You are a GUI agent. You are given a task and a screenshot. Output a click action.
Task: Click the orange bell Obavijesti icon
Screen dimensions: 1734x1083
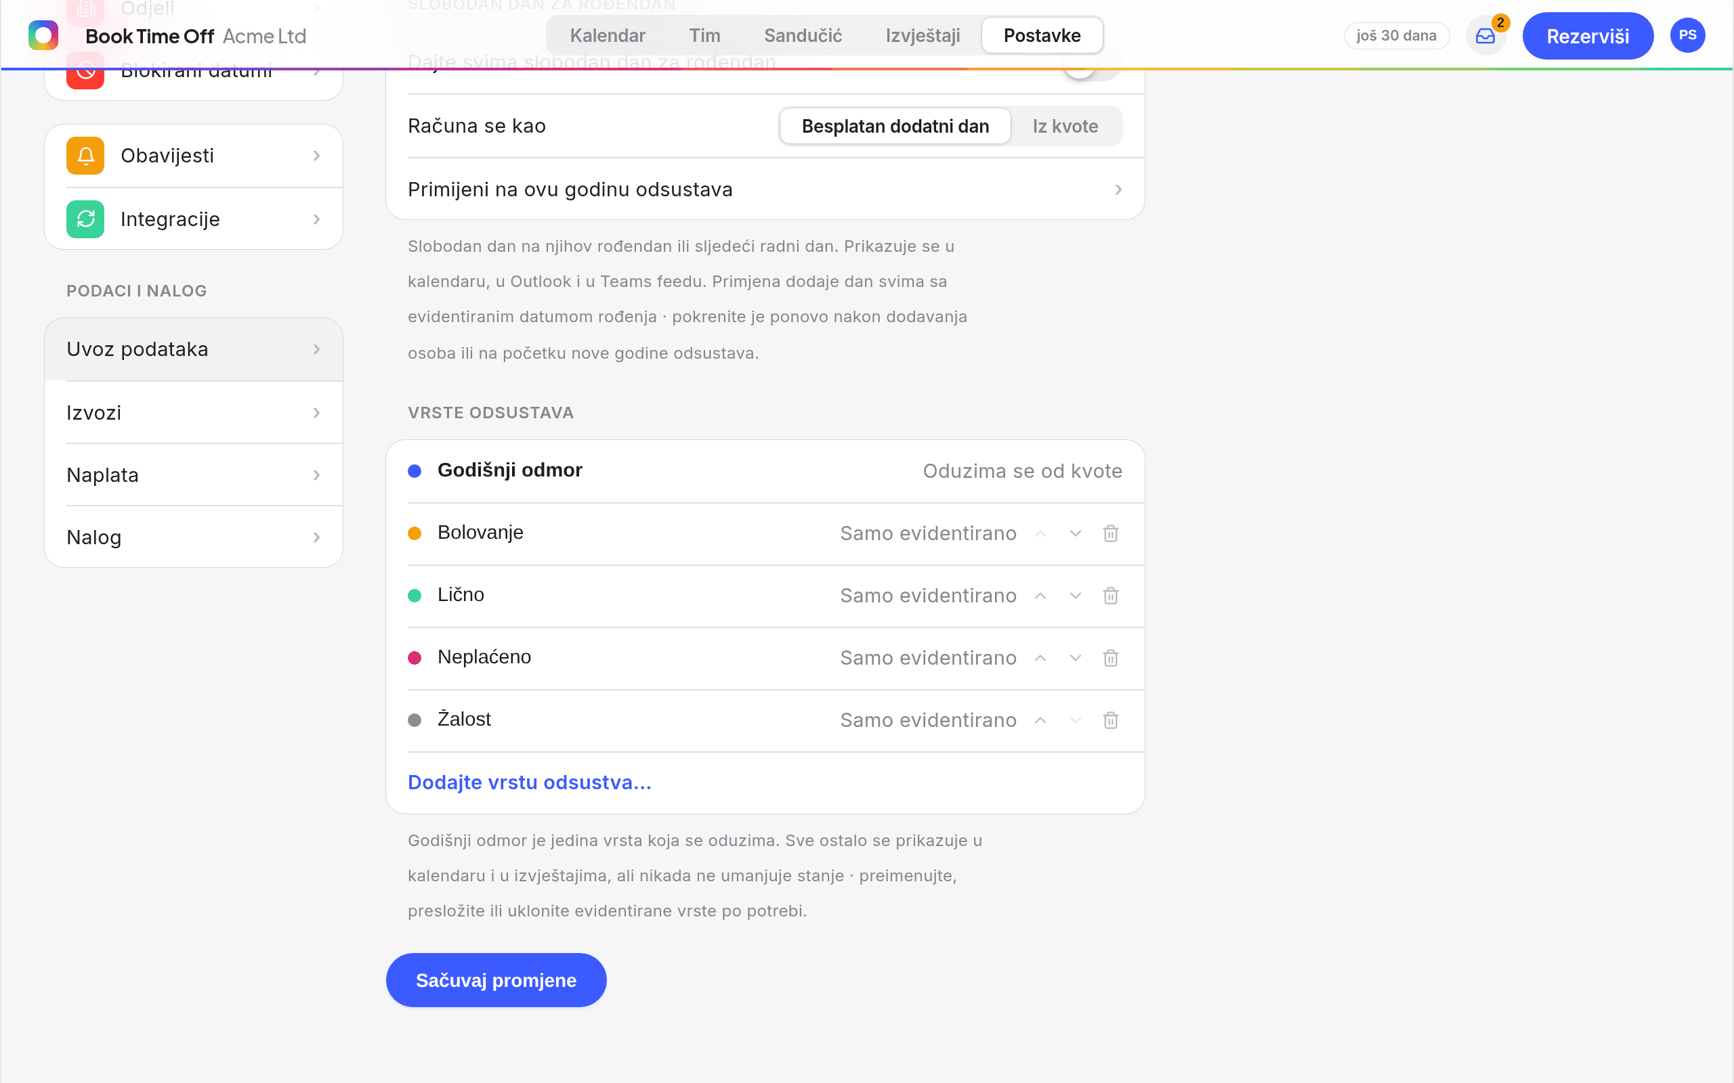(85, 156)
